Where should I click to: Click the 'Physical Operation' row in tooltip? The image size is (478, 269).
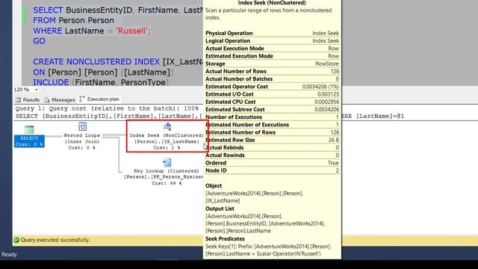pos(272,33)
